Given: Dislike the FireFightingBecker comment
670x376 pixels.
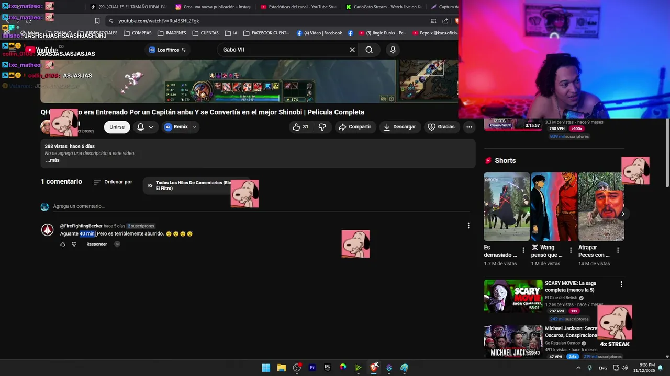Looking at the screenshot, I should coord(74,244).
